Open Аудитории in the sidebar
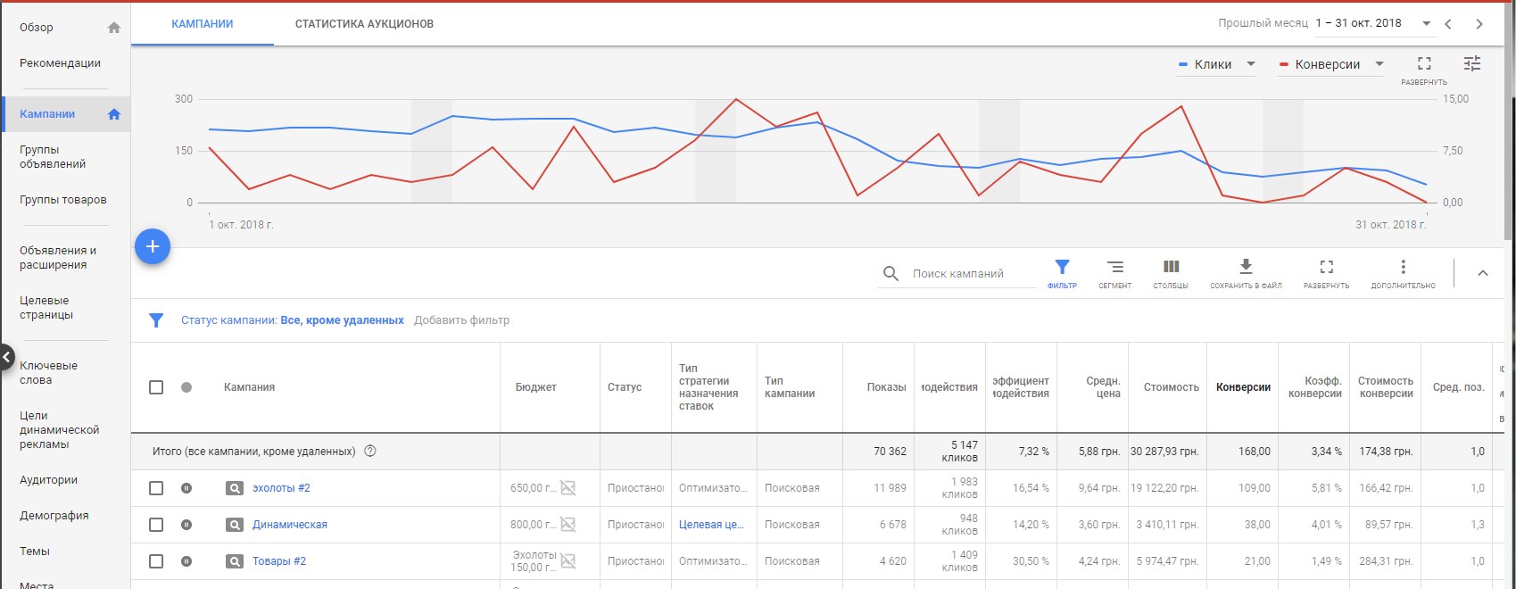This screenshot has width=1516, height=589. 48,480
